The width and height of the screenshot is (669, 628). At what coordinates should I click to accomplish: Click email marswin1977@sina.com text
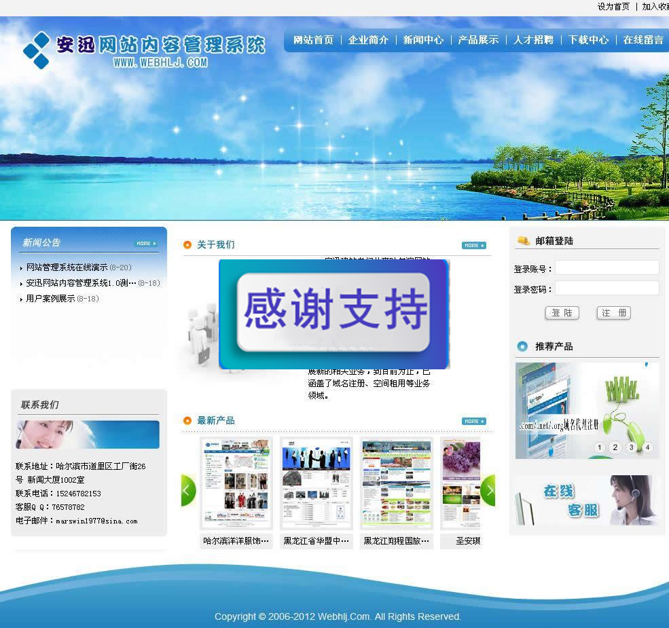(97, 521)
